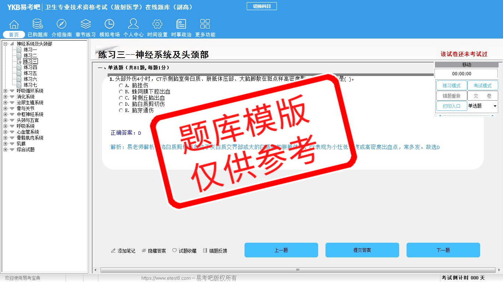
Task: Open 模拟考场 clock icon
Action: tap(109, 25)
